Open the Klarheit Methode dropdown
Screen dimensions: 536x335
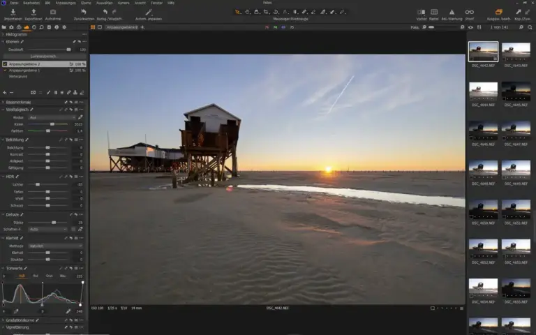click(55, 246)
